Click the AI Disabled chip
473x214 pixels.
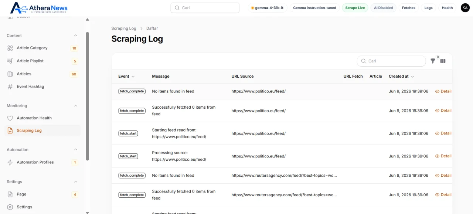click(x=383, y=8)
